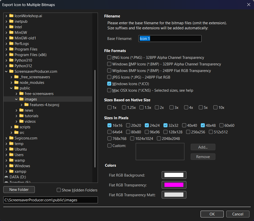Collapse the ScreensaverProducer.com tree node
This screenshot has width=254, height=221.
pos(6,71)
